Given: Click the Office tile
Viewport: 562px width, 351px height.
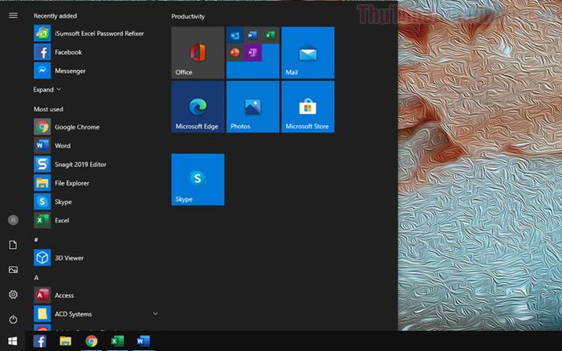Looking at the screenshot, I should click(x=198, y=53).
